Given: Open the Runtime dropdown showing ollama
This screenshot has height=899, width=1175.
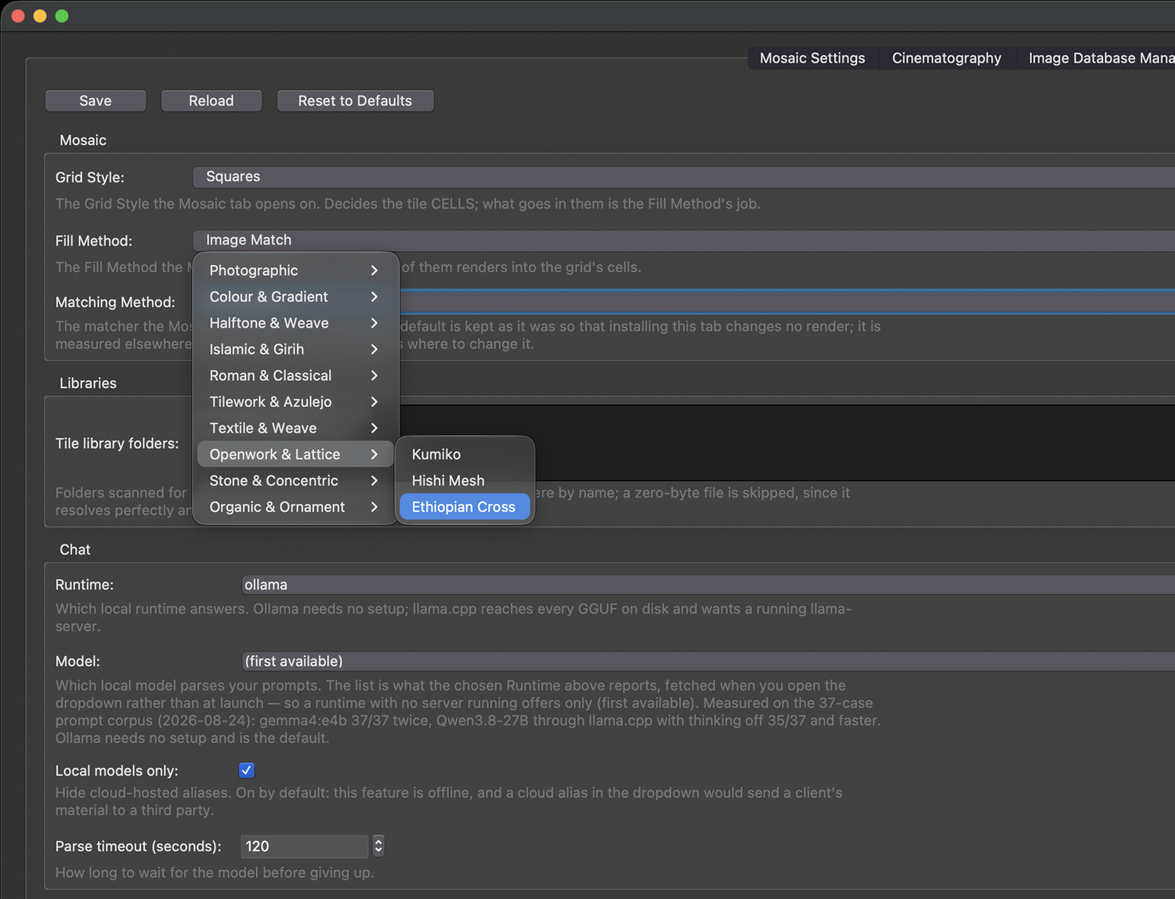Looking at the screenshot, I should [x=708, y=585].
